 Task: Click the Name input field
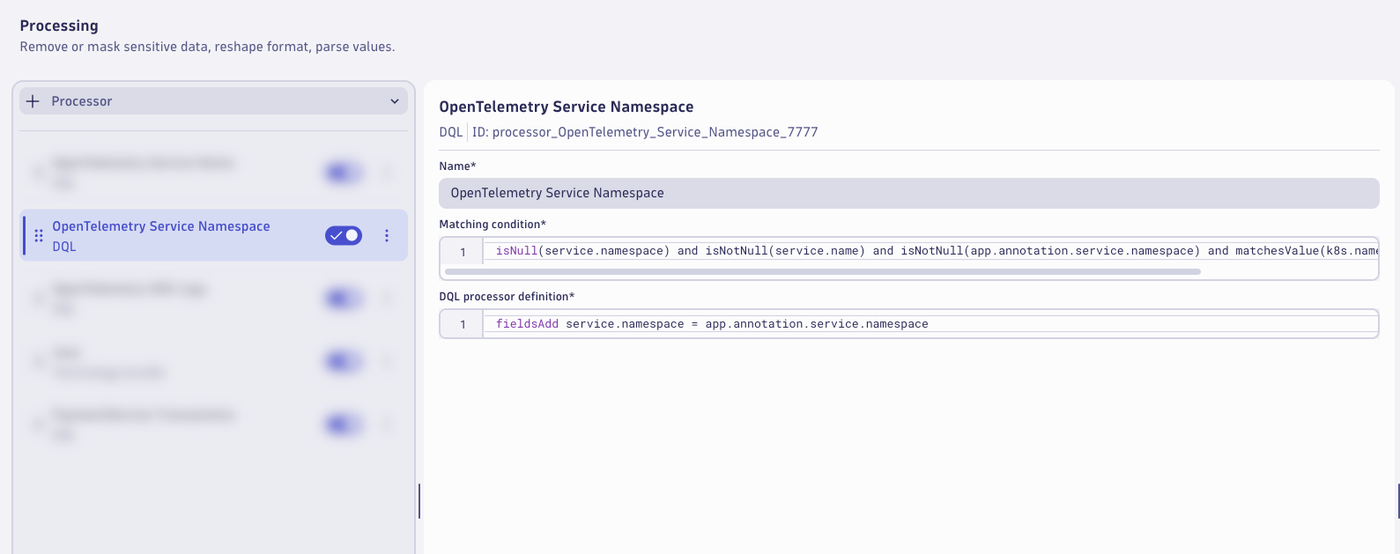[x=909, y=193]
